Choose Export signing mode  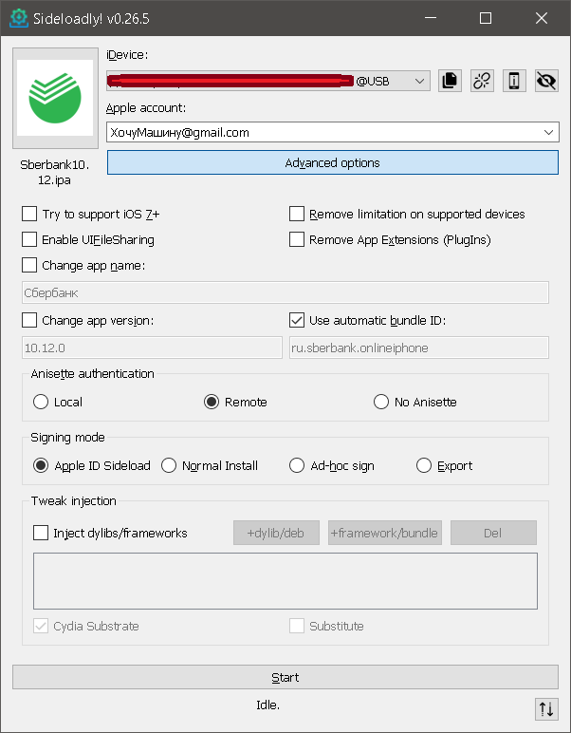coord(423,465)
